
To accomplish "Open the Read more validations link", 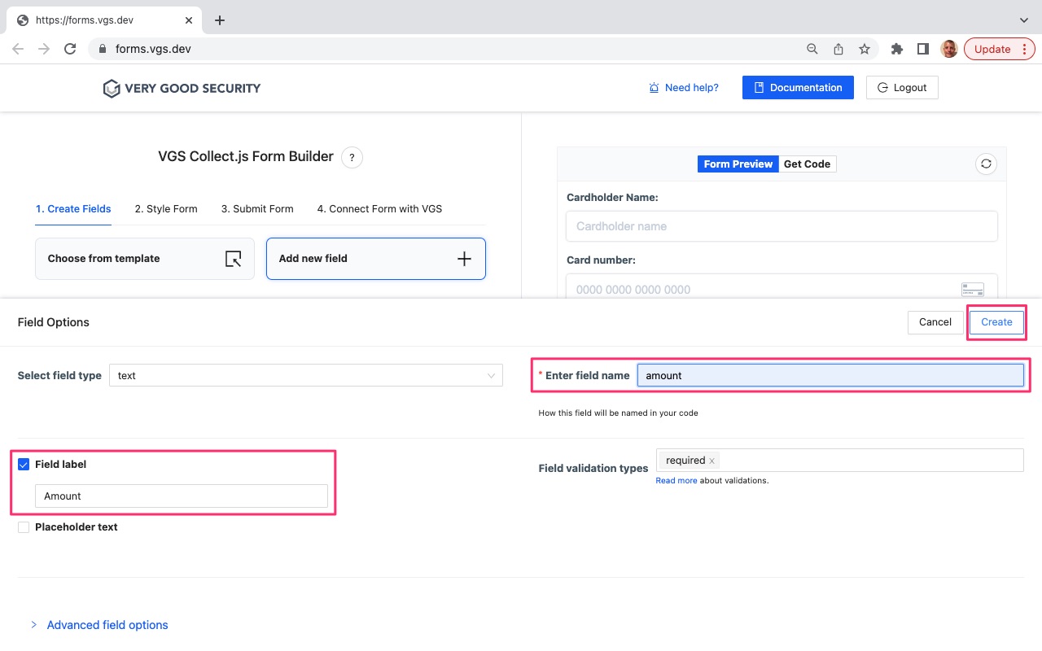I will coord(676,481).
